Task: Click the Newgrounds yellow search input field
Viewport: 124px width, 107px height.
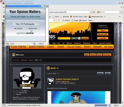Action: click(64, 38)
